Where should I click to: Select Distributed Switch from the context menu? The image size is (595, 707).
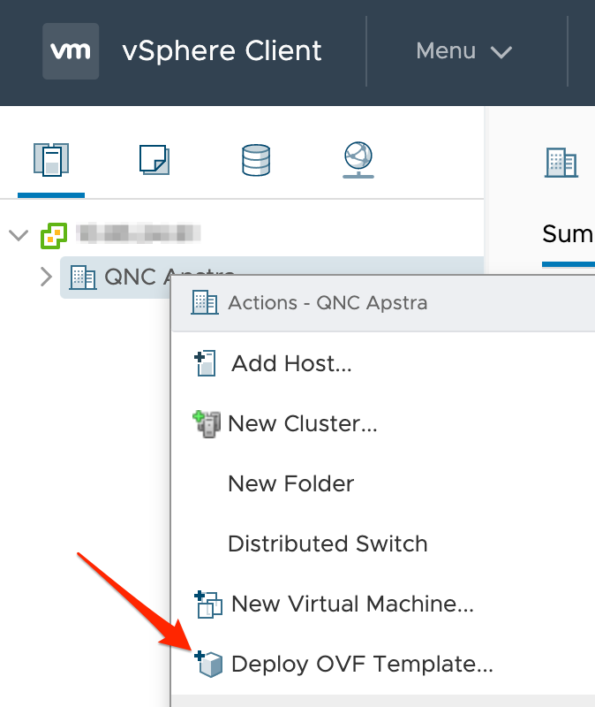point(328,544)
